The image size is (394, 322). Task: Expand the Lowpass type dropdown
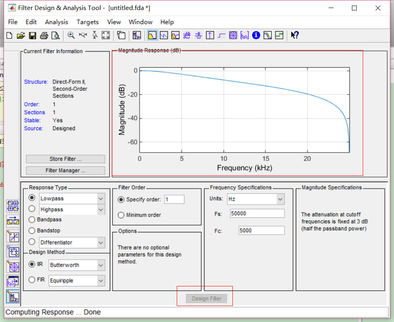click(101, 199)
